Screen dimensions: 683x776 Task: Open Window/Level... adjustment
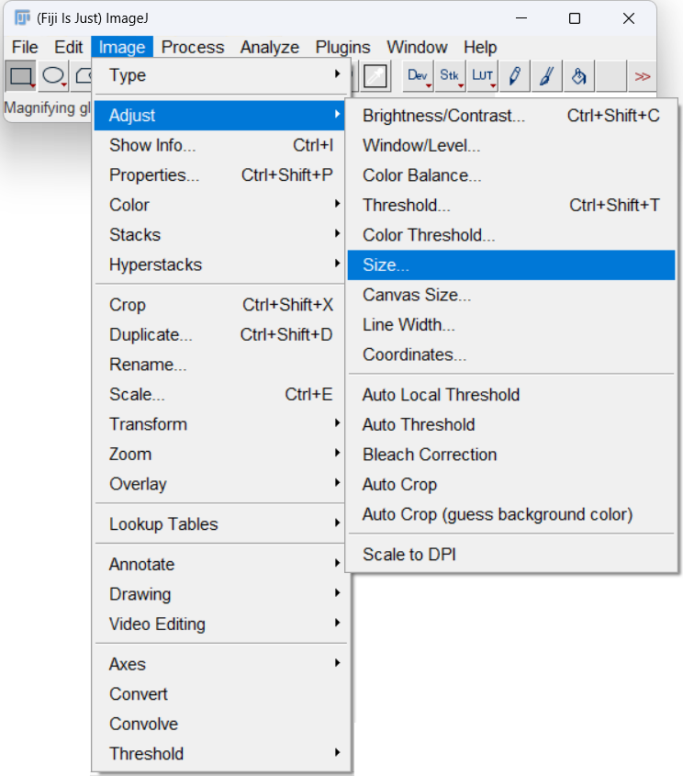coord(511,145)
